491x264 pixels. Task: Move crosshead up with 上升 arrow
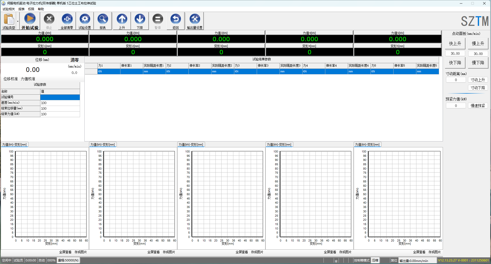(122, 21)
